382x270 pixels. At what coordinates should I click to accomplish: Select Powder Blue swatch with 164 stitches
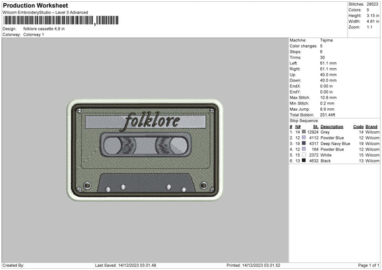click(x=304, y=149)
